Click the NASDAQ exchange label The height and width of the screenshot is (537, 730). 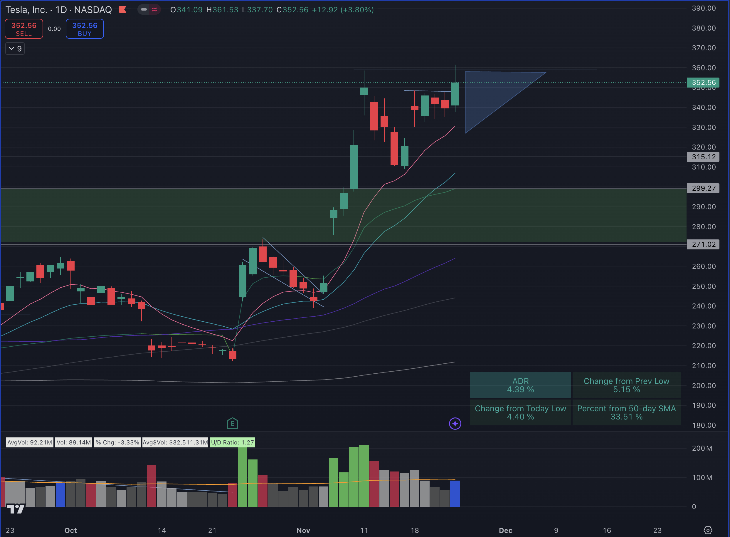(x=93, y=10)
